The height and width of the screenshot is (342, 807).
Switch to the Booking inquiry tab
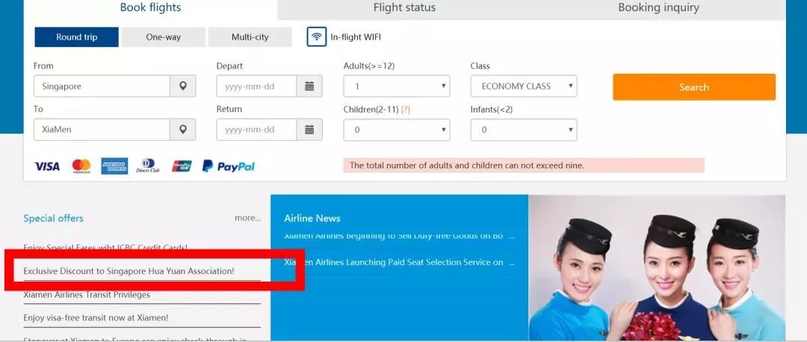[x=659, y=8]
